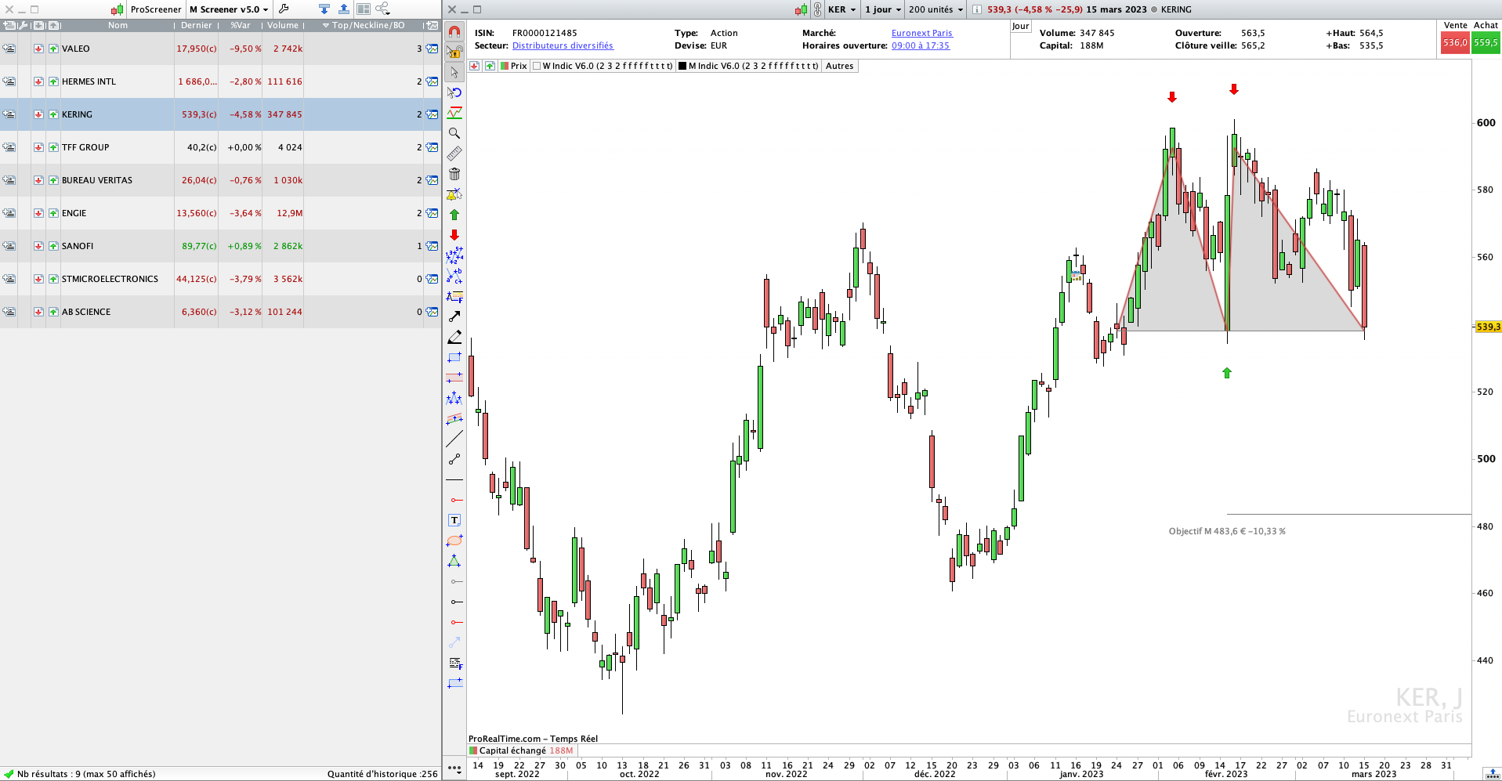Select the Jour tab in quote panel
1502x781 pixels.
point(1020,26)
